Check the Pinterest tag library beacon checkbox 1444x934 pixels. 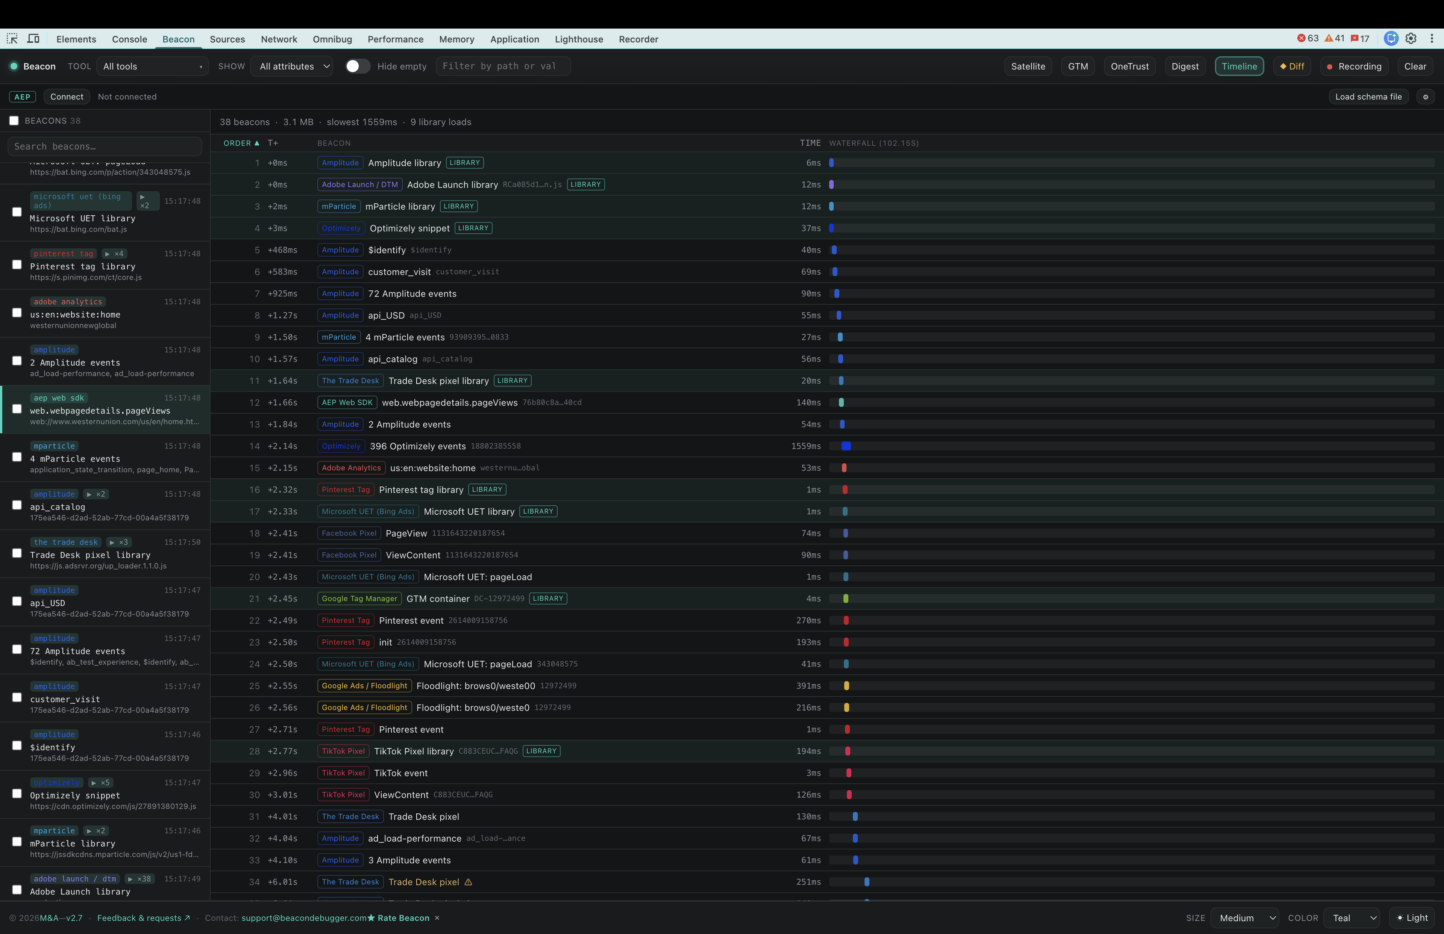pyautogui.click(x=17, y=265)
